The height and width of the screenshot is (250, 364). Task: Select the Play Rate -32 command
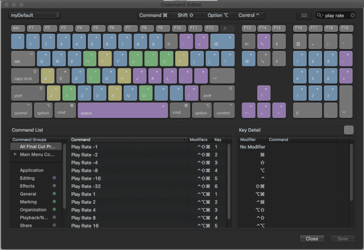click(147, 186)
